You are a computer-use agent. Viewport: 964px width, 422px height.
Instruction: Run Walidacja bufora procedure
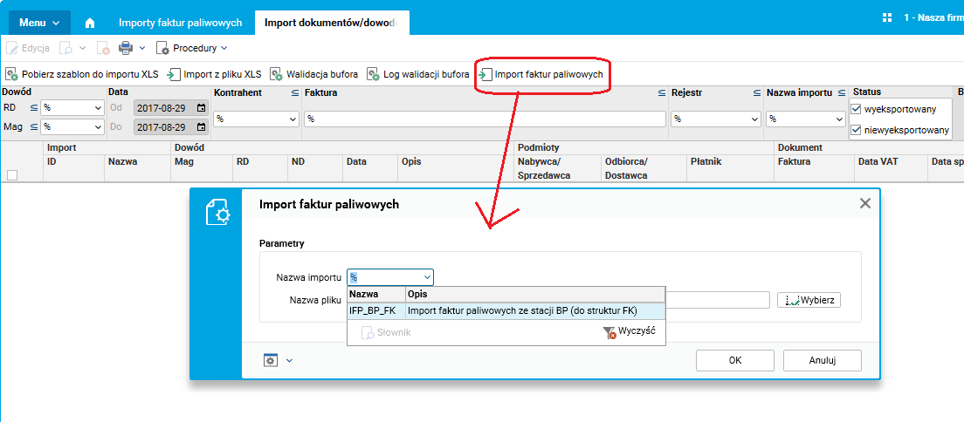[x=314, y=74]
